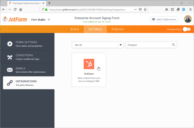Click the green padlock security icon
Viewport: 194px width, 128px height.
46,9
